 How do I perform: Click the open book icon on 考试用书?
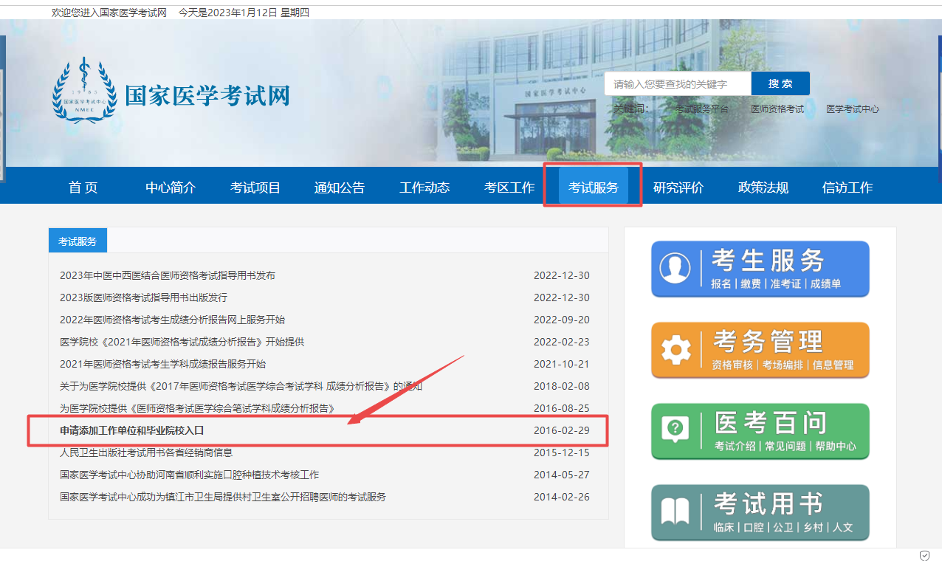675,512
